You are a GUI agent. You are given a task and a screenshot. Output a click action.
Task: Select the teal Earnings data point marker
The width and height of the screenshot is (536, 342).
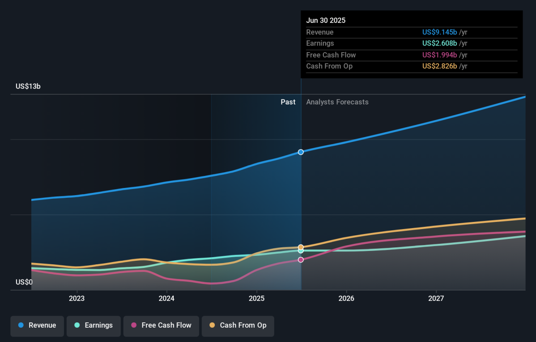click(x=301, y=251)
